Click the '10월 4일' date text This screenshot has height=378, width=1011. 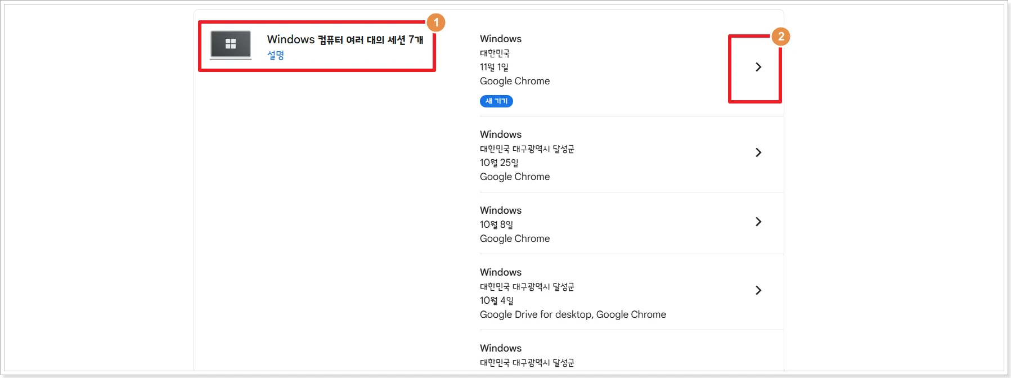[496, 300]
